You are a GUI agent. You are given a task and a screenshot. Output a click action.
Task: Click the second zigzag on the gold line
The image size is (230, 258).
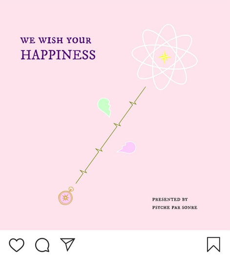[x=117, y=124]
